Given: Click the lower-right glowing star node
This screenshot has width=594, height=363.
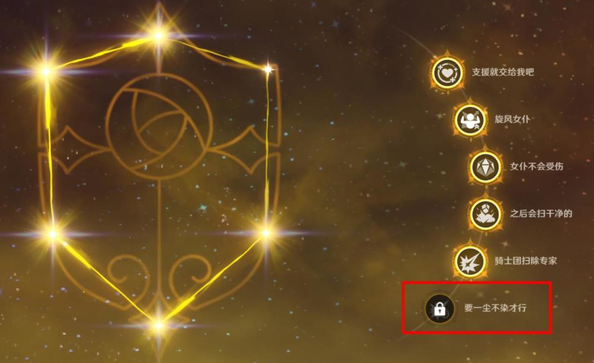Looking at the screenshot, I should point(266,233).
